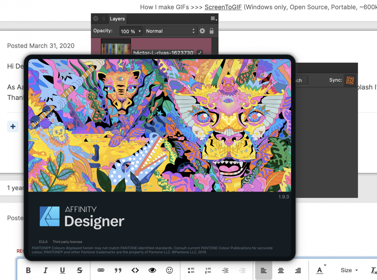Toggle bold formatting in the reply editor
This screenshot has width=377, height=280.
coord(28,270)
